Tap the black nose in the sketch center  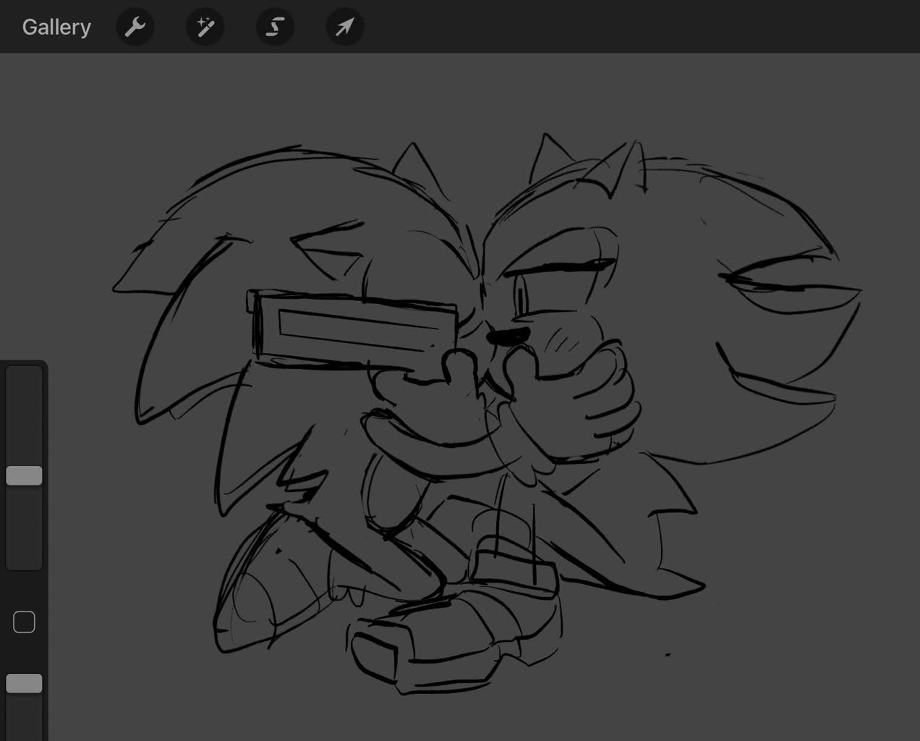[x=508, y=336]
